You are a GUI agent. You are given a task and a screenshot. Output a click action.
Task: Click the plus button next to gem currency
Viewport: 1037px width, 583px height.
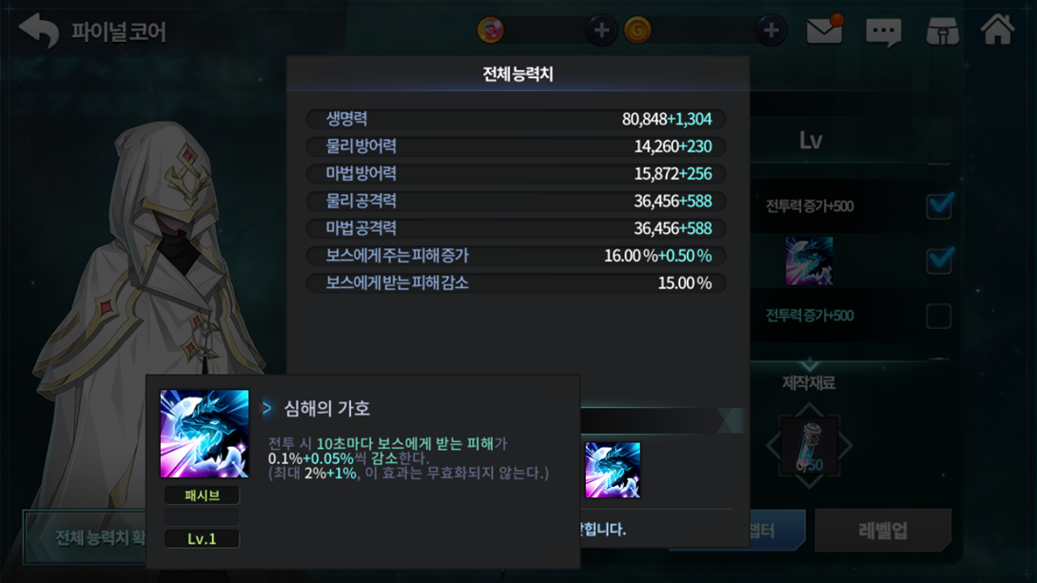click(x=601, y=30)
